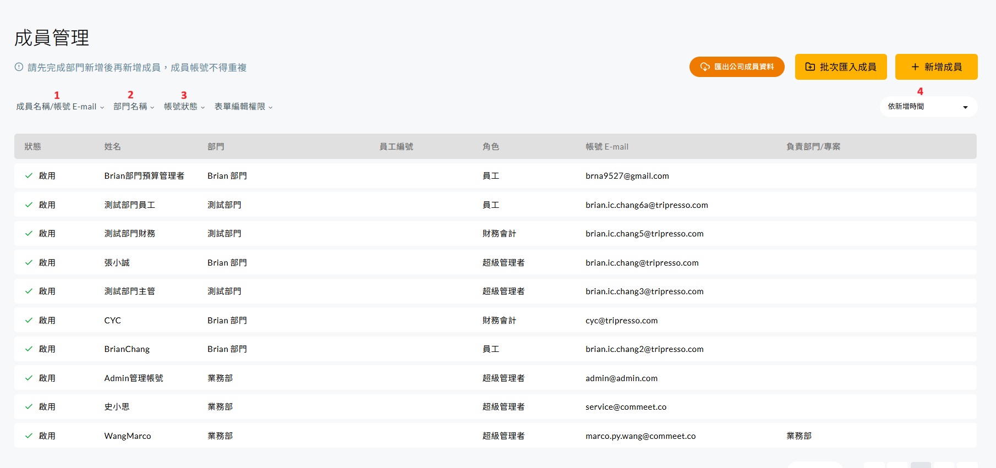Select the Brian部門預算管理者 name cell

pos(144,176)
